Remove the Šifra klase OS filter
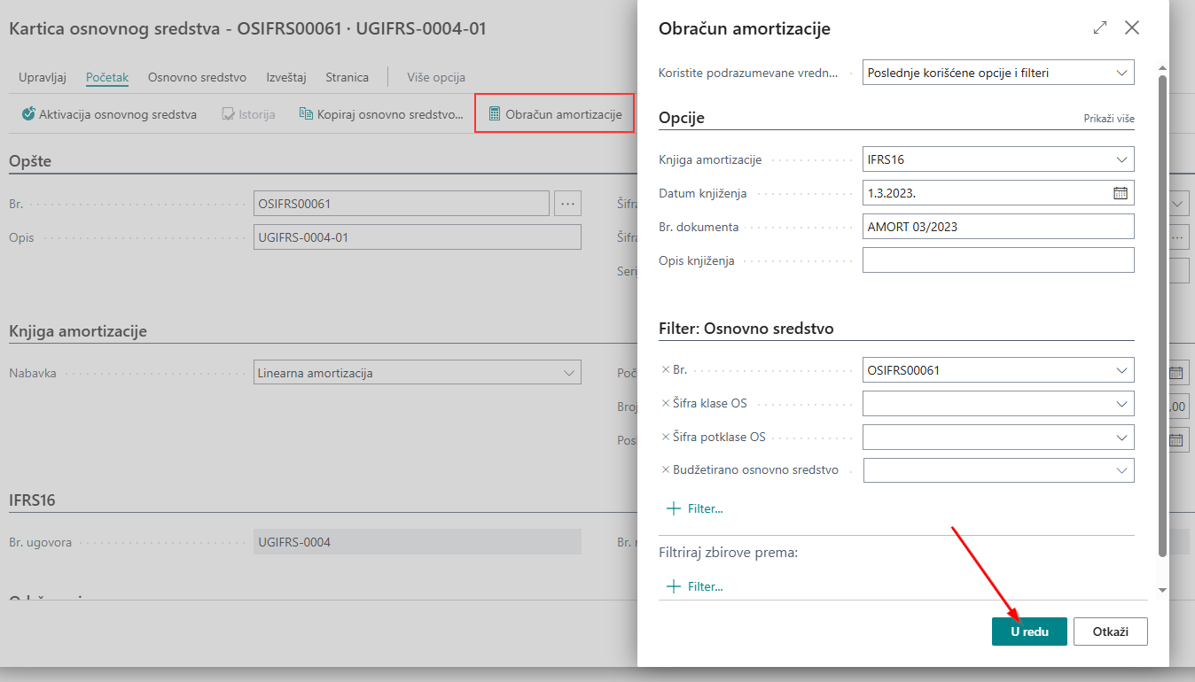This screenshot has width=1195, height=682. 666,403
